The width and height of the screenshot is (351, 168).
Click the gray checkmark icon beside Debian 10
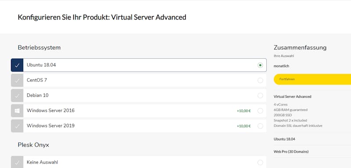17,96
